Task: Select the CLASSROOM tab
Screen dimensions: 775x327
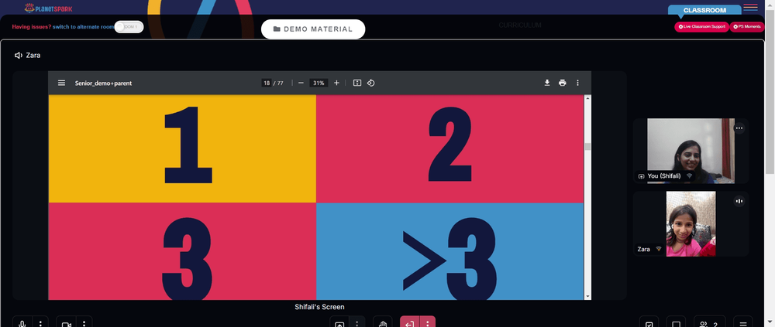Action: coord(704,10)
